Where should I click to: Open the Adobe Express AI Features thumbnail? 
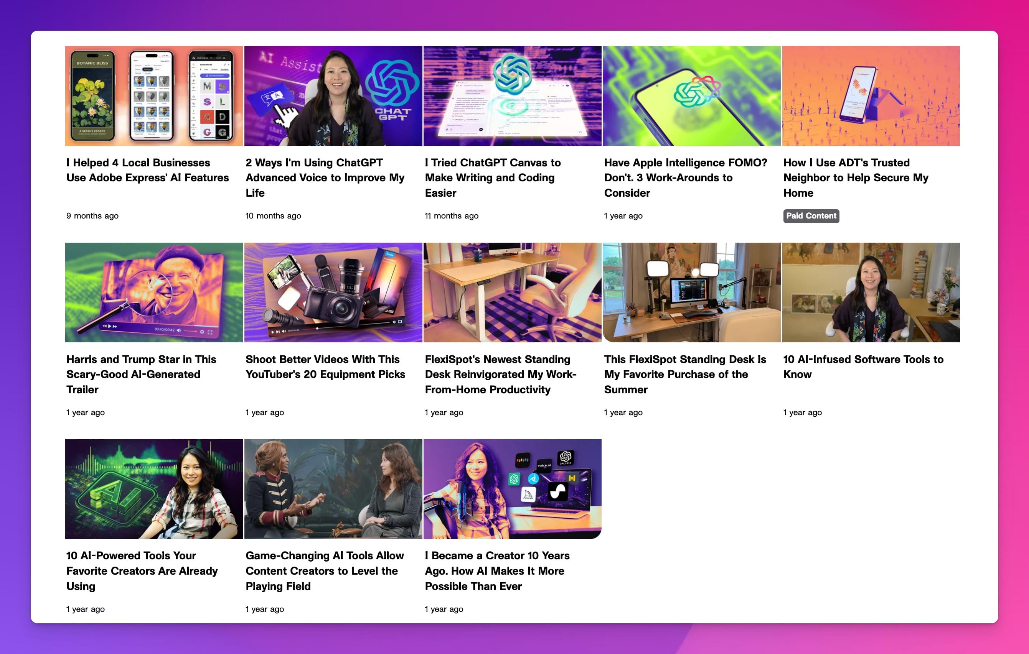[154, 96]
